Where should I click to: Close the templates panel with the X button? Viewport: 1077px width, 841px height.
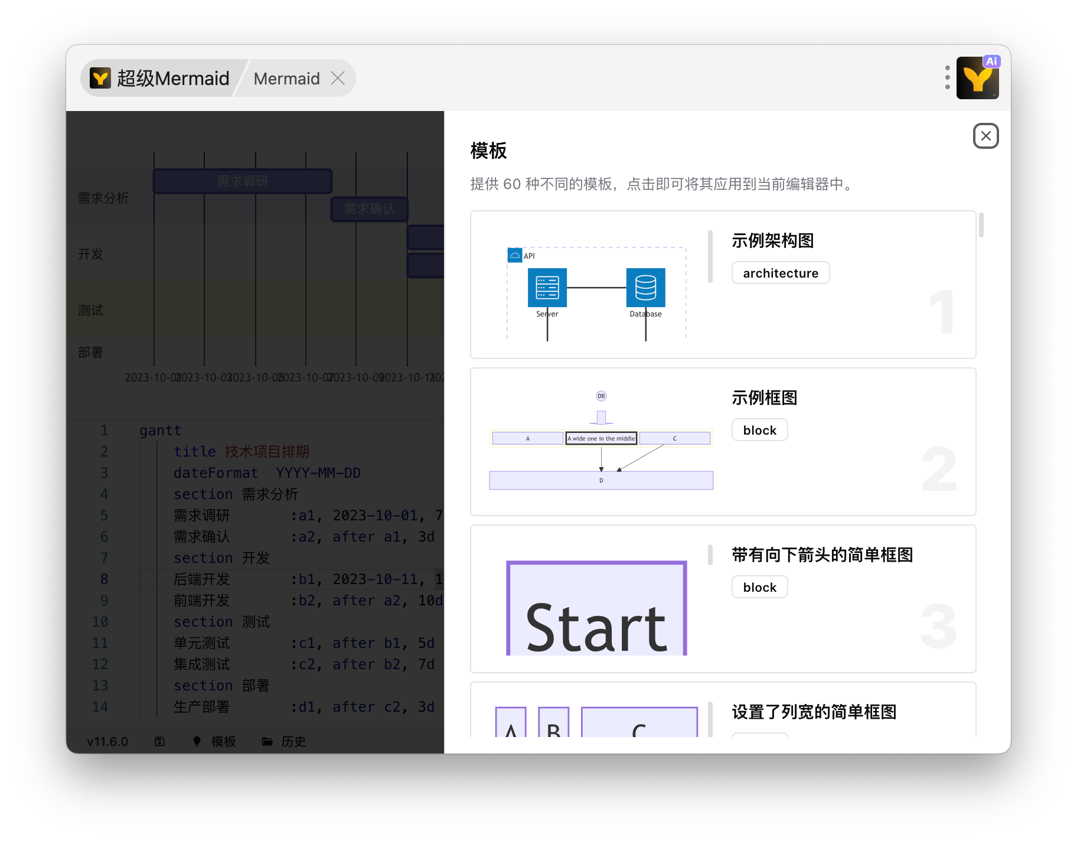985,136
